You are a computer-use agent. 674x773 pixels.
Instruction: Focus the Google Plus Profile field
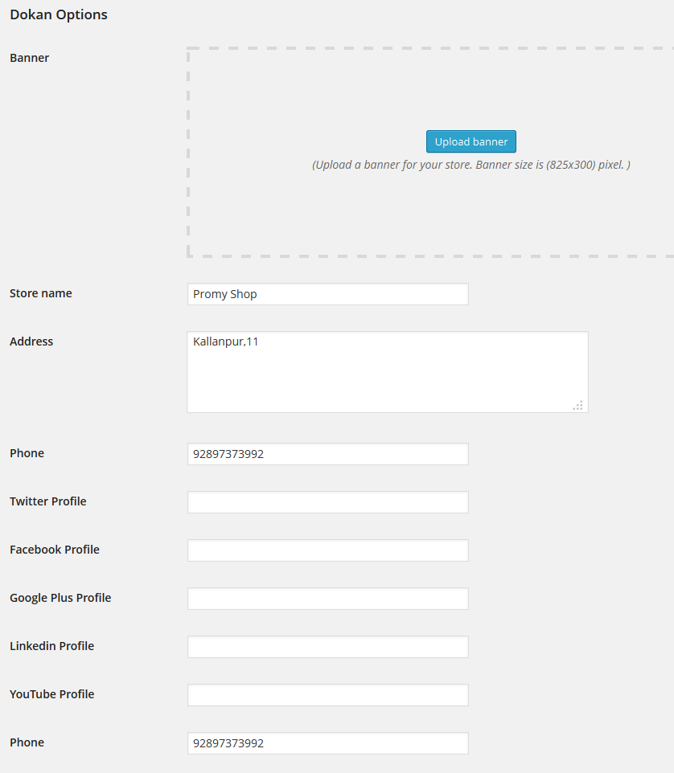pos(327,599)
